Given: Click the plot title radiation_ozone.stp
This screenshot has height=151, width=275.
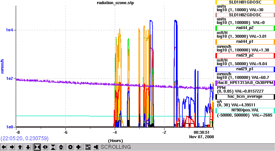Looking at the screenshot, I should 115,3.
